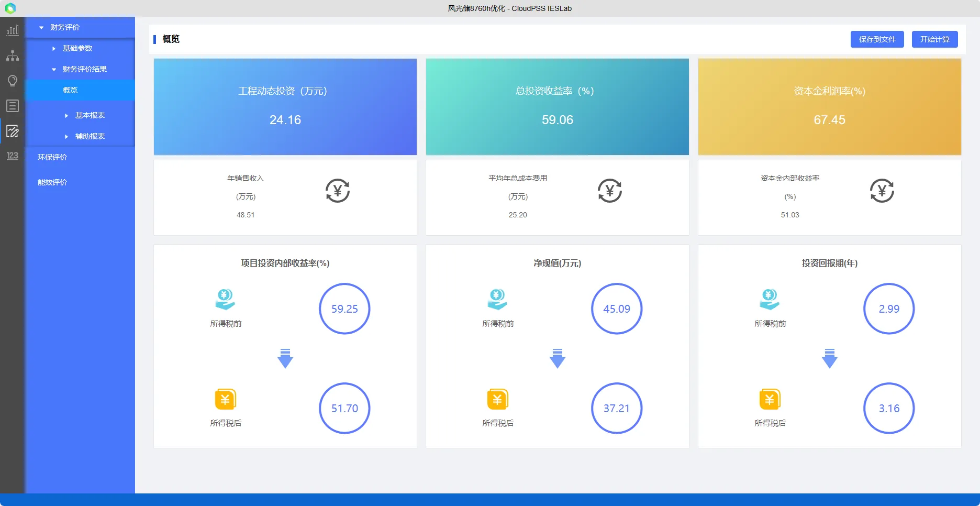This screenshot has width=980, height=506.
Task: Click 所得税前 hand-coin icon under 净现值
Action: click(x=498, y=299)
